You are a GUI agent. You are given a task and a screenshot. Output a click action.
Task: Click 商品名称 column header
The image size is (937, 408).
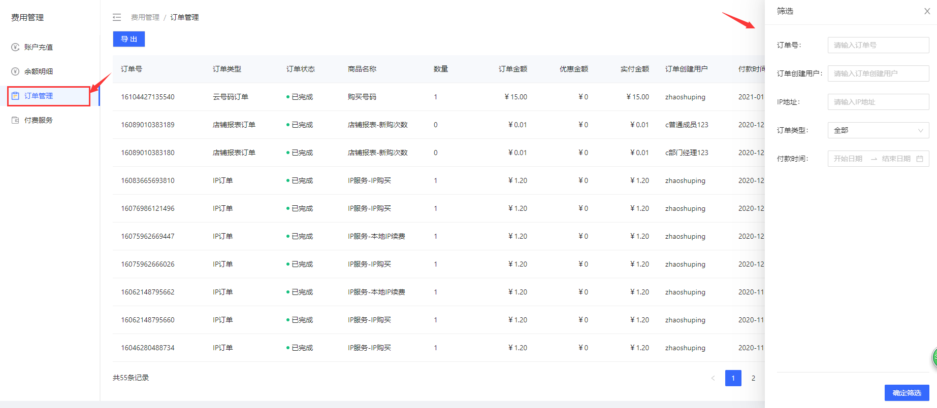click(362, 69)
